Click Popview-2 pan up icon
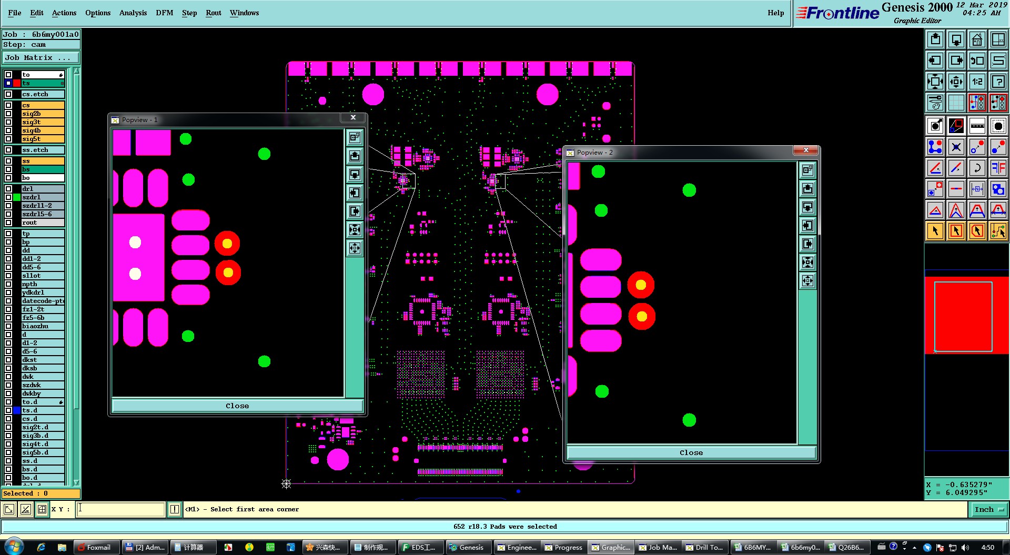The image size is (1010, 555). (808, 188)
